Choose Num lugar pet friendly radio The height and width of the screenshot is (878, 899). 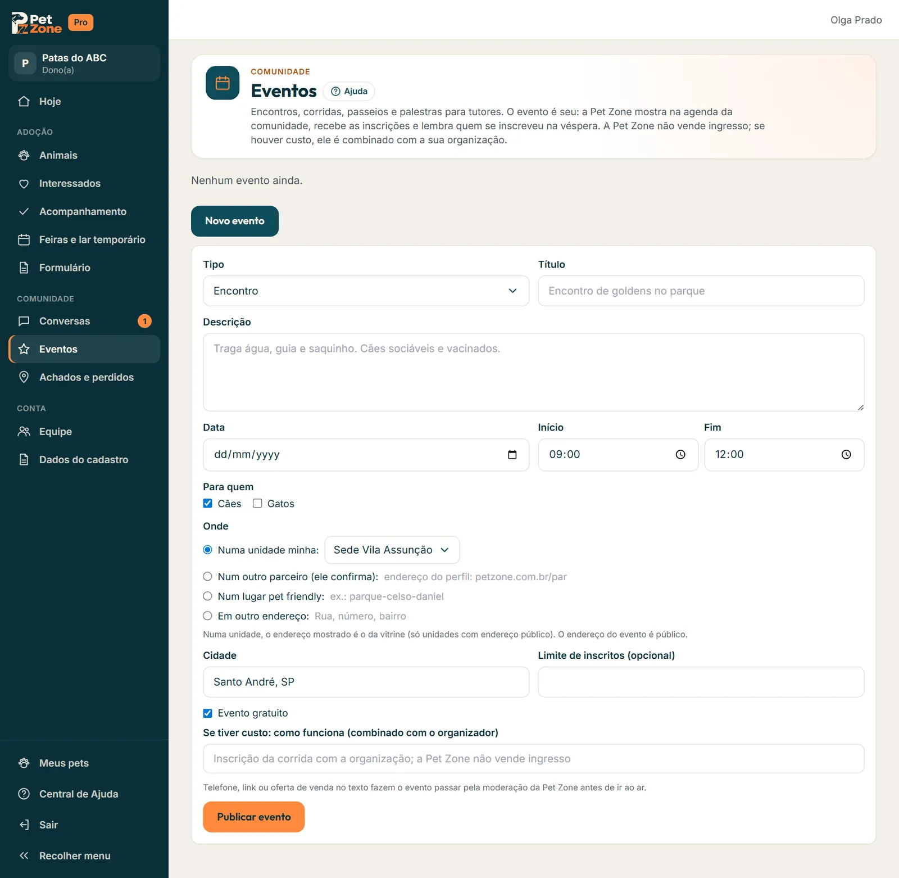(x=208, y=596)
